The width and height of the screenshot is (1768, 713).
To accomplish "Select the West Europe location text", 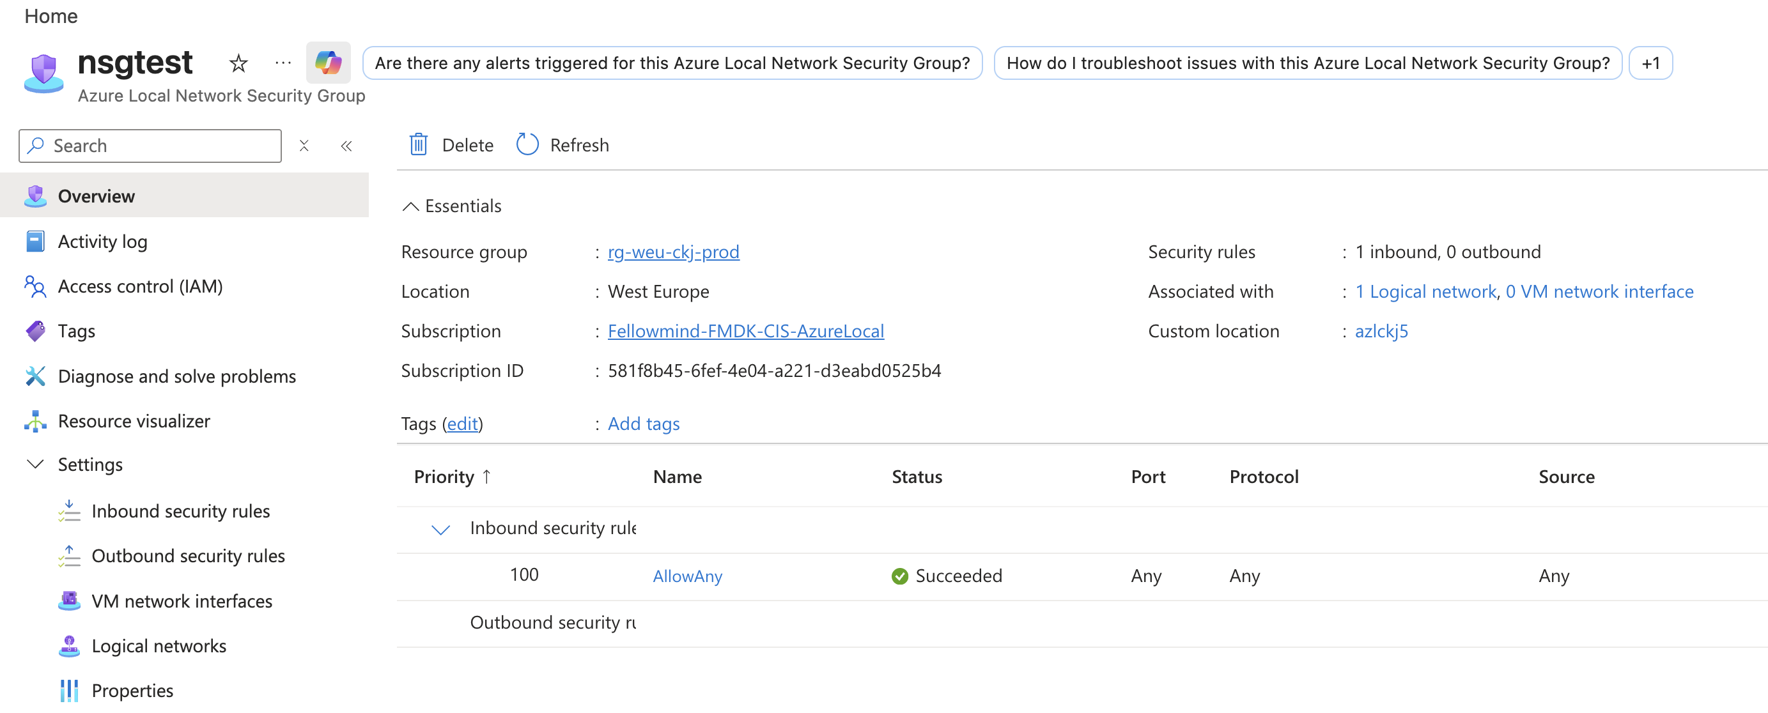I will pyautogui.click(x=658, y=291).
